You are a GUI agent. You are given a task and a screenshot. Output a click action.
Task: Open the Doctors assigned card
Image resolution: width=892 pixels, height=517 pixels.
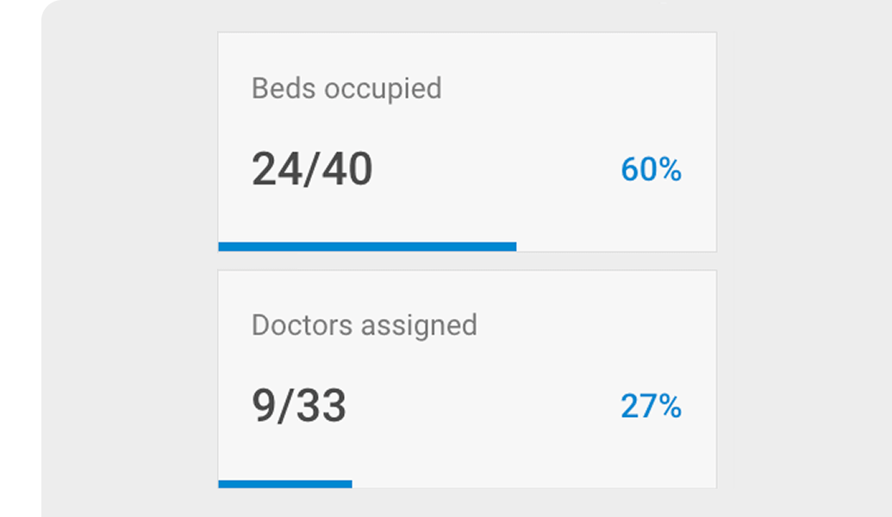click(x=467, y=379)
